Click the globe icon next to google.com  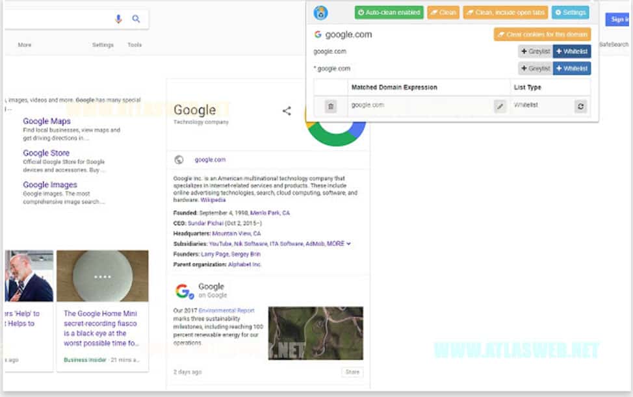click(x=179, y=160)
